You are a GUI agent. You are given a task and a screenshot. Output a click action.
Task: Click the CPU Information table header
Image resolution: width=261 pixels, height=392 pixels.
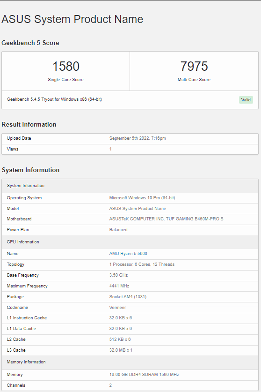click(x=130, y=242)
